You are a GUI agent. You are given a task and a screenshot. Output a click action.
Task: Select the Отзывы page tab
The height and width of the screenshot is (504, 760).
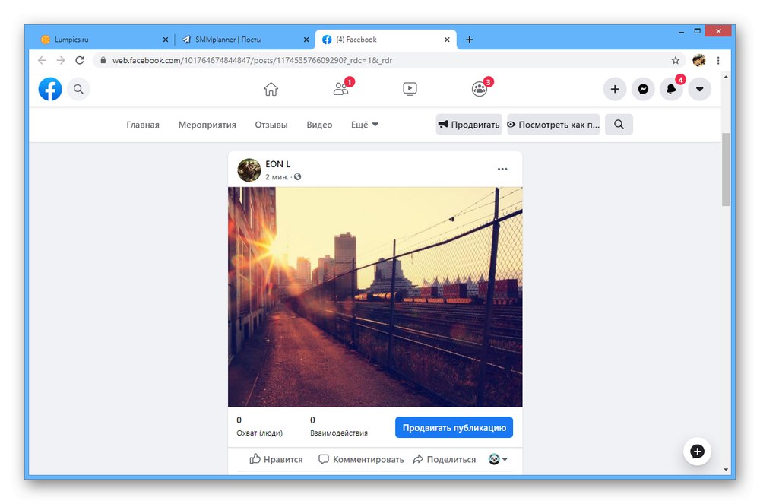click(x=271, y=125)
